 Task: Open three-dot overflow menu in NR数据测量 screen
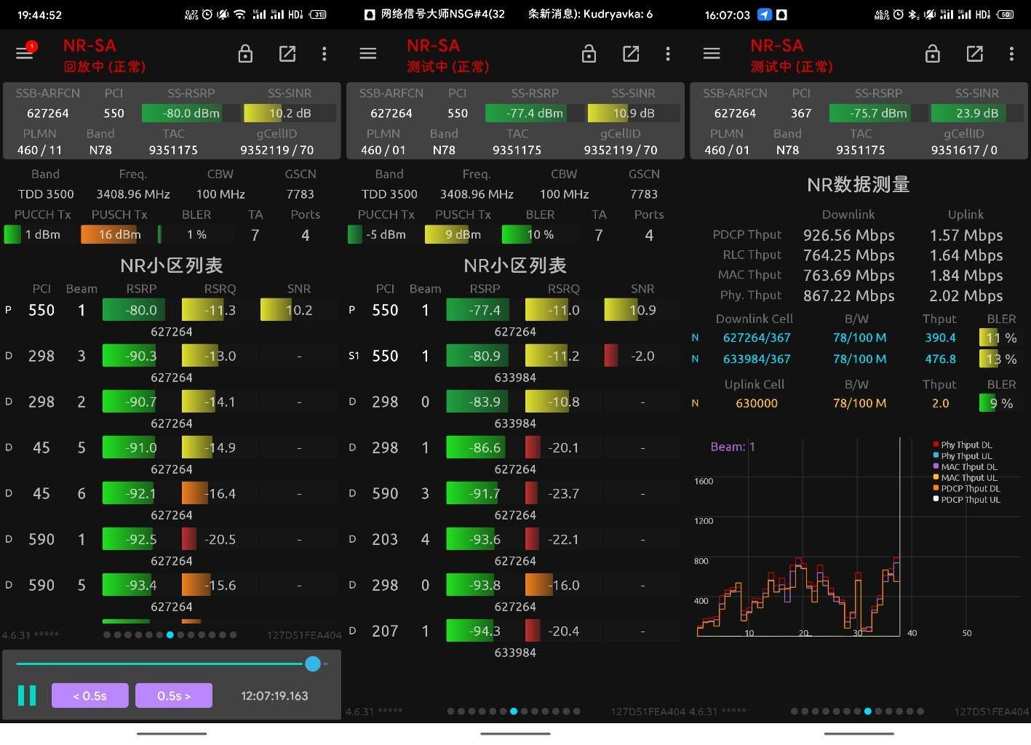pos(1011,54)
